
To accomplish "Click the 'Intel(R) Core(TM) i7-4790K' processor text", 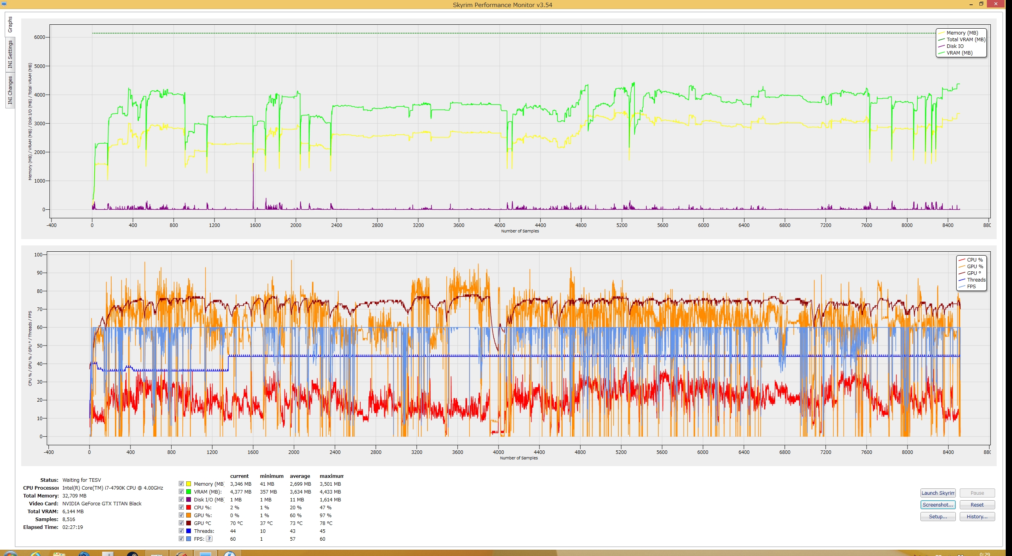I will pyautogui.click(x=113, y=488).
